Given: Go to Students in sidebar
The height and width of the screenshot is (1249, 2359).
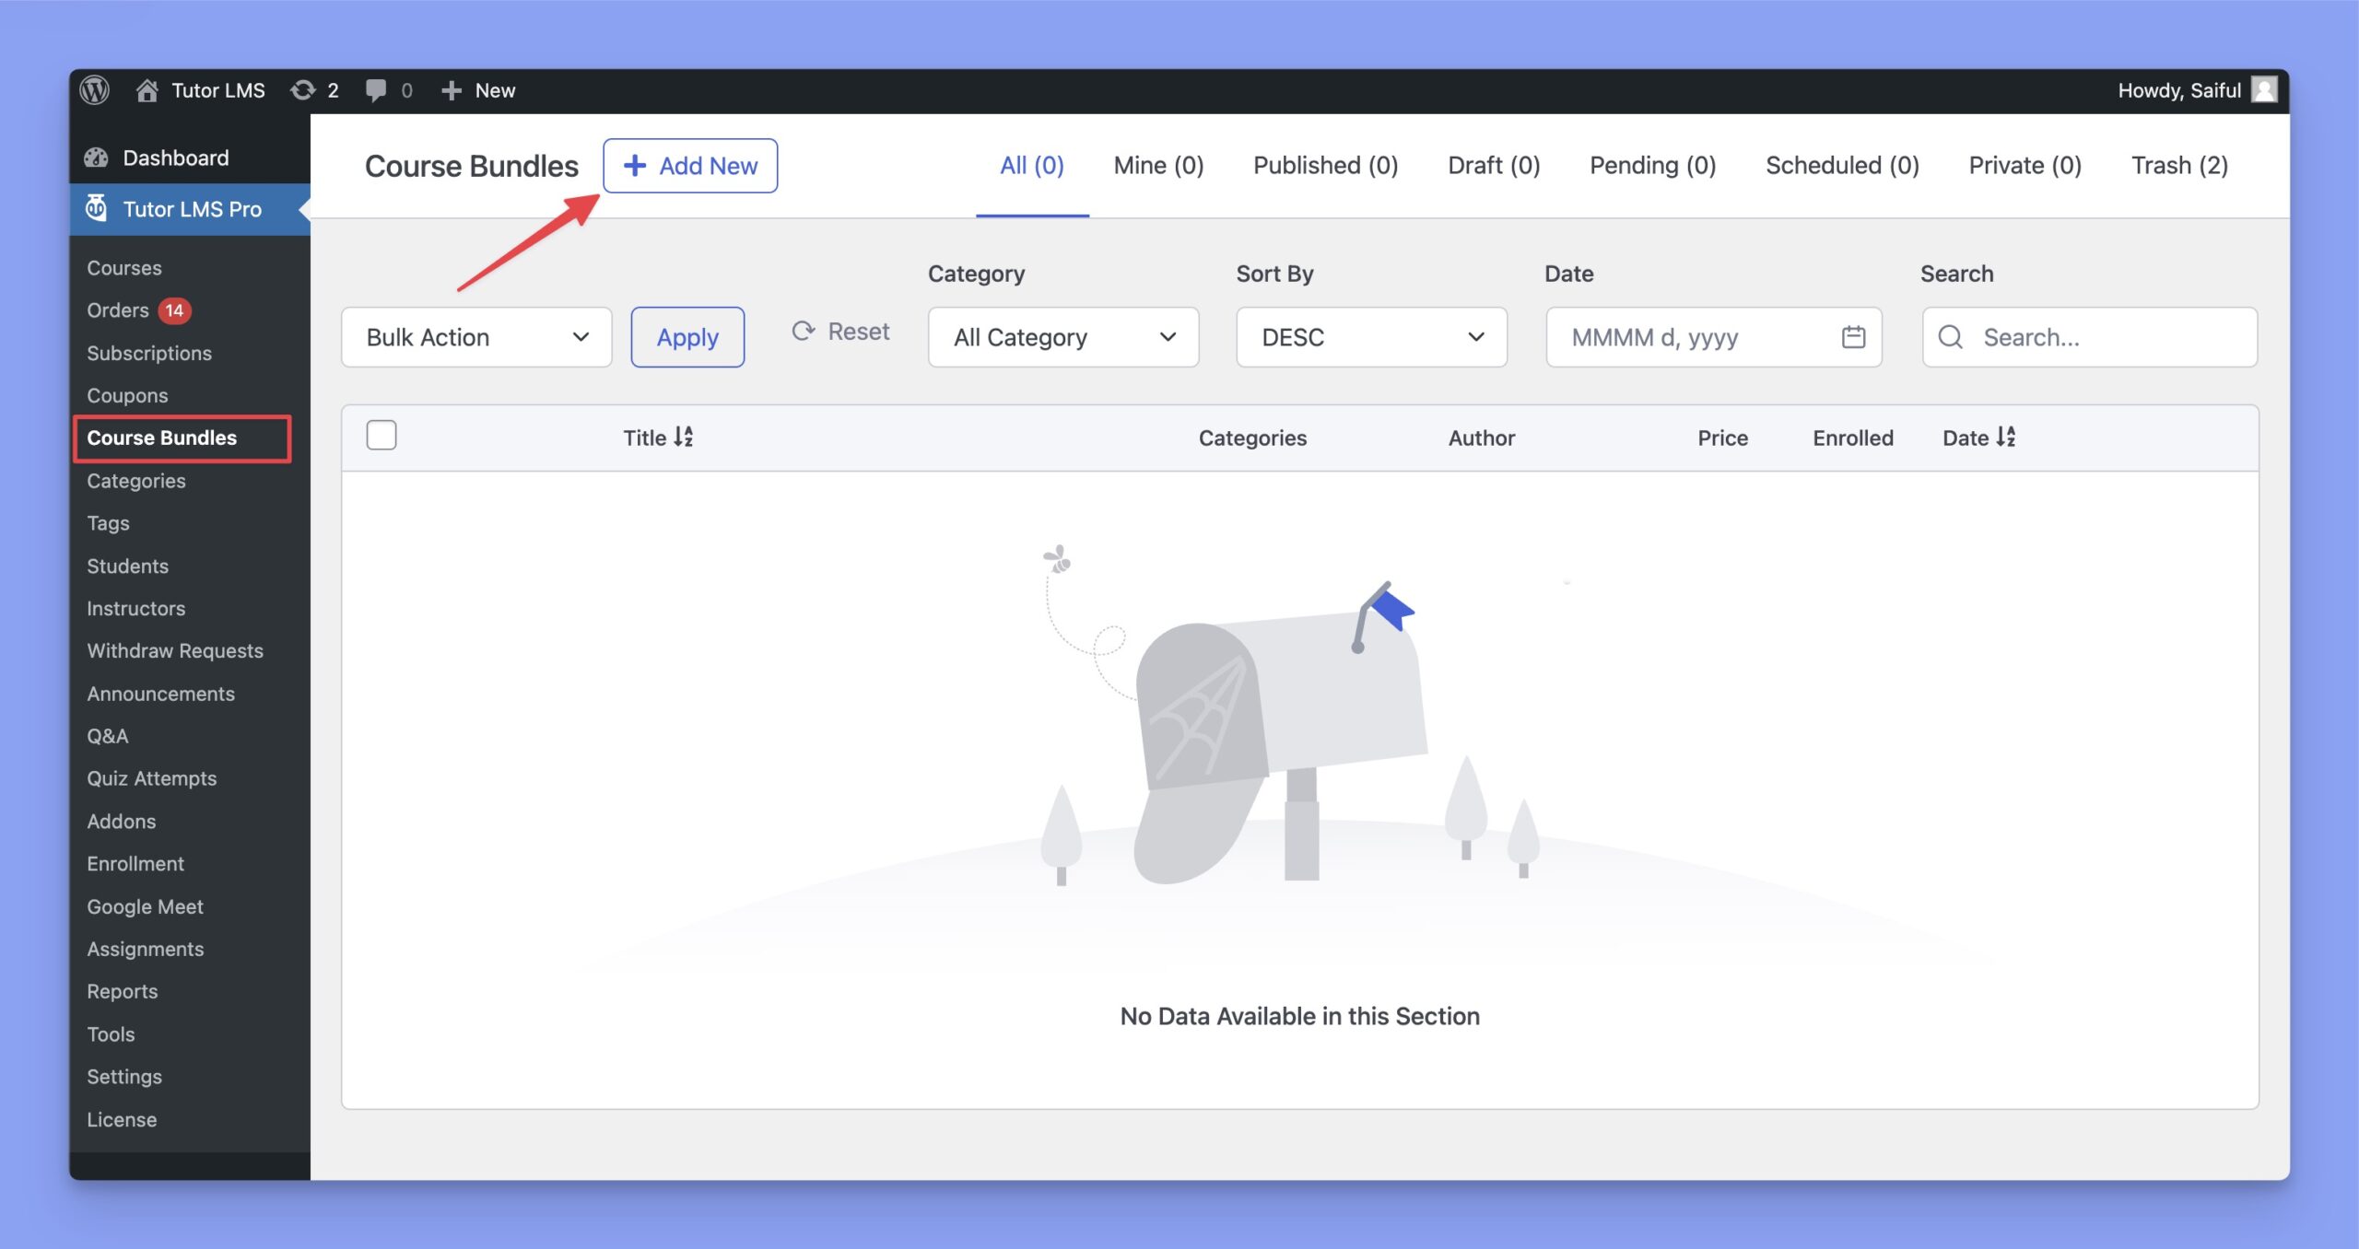Looking at the screenshot, I should pyautogui.click(x=127, y=566).
